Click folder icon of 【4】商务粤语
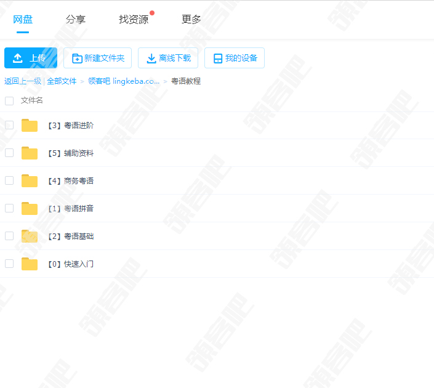434x388 pixels. click(30, 180)
